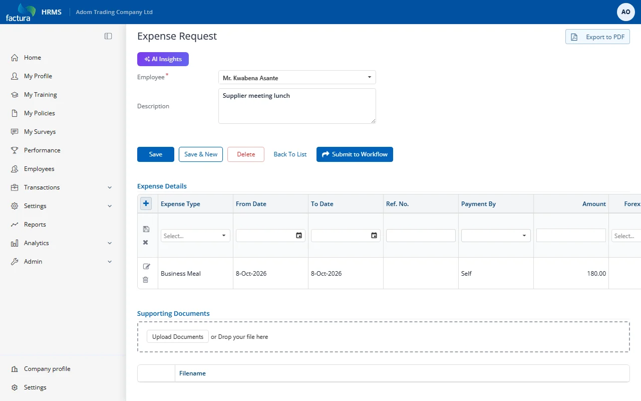This screenshot has height=401, width=641.
Task: Click the Employees people icon
Action: coord(15,169)
